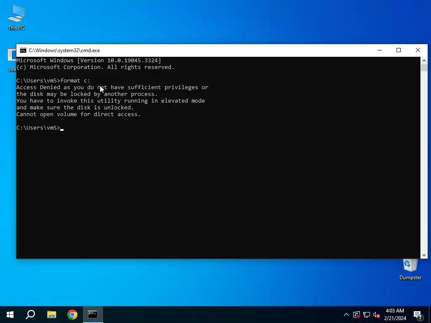Launch File Explorer from the taskbar
Viewport: 431px width, 323px height.
tap(51, 315)
